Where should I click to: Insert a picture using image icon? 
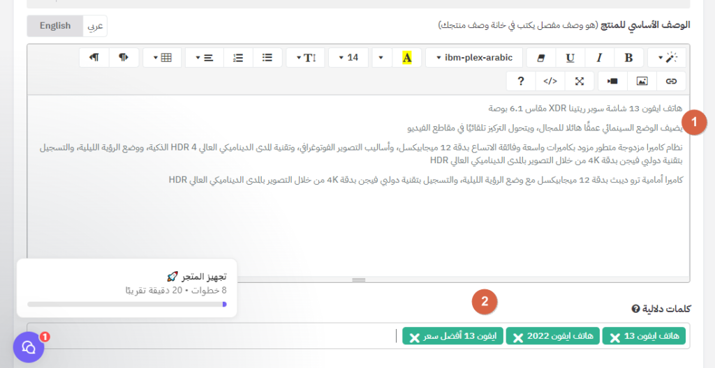(x=642, y=81)
